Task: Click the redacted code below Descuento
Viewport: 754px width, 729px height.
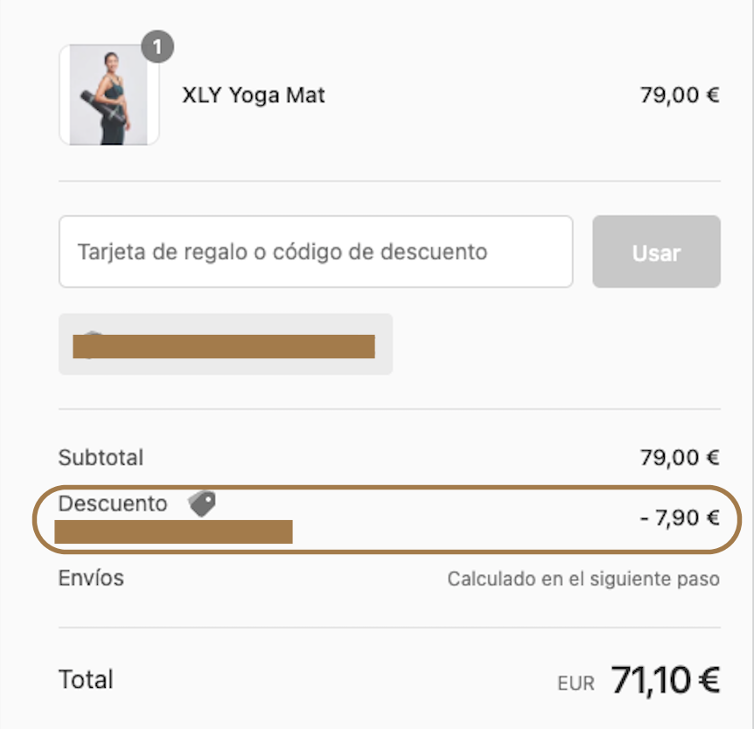Action: (173, 531)
